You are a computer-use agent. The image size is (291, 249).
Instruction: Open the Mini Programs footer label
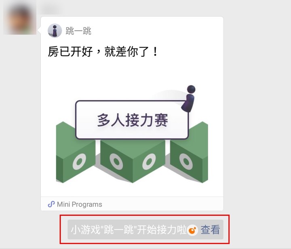[x=80, y=204]
